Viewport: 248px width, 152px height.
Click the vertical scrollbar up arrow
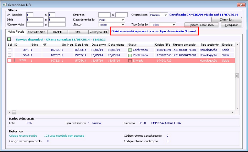point(237,45)
